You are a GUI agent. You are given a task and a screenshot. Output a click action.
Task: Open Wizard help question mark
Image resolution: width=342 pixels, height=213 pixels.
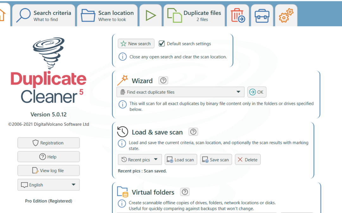click(163, 80)
